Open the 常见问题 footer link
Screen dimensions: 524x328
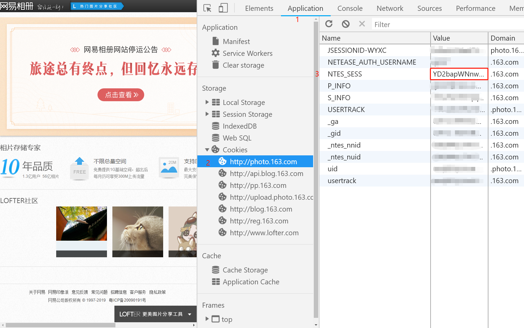pyautogui.click(x=99, y=292)
